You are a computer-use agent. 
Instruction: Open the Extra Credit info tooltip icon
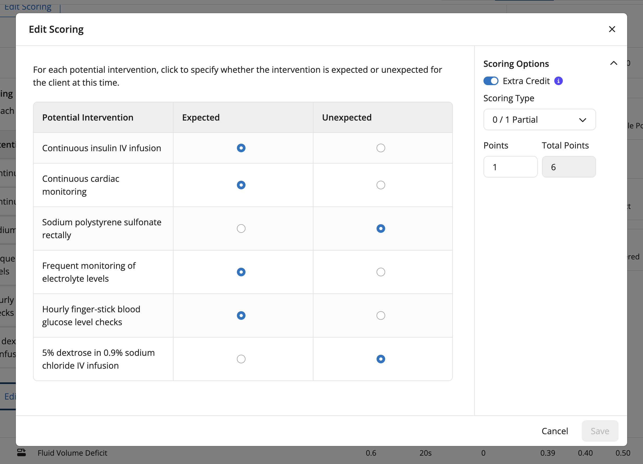[558, 81]
